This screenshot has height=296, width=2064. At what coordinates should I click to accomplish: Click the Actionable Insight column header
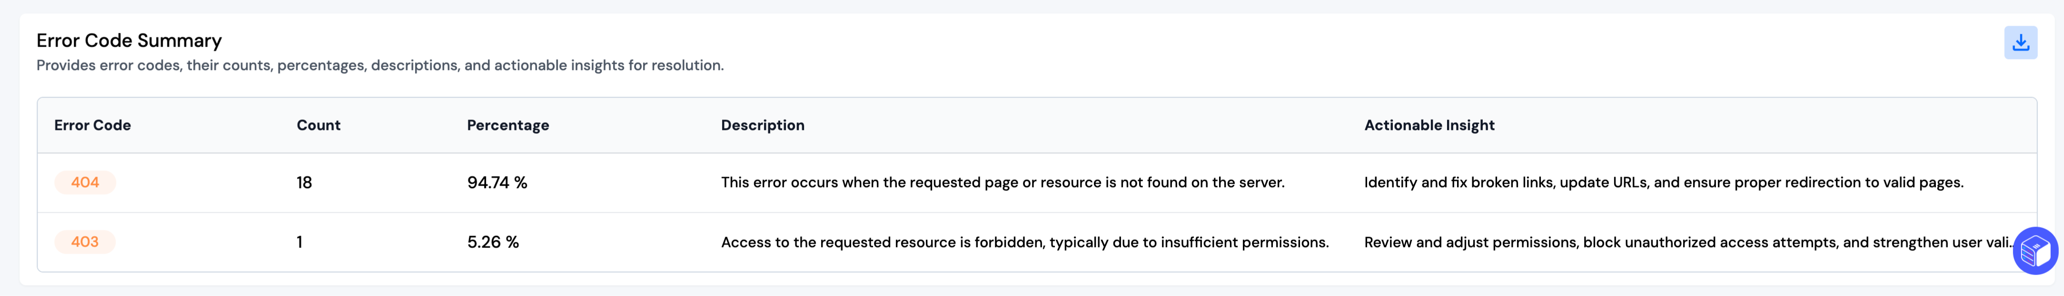tap(1429, 125)
